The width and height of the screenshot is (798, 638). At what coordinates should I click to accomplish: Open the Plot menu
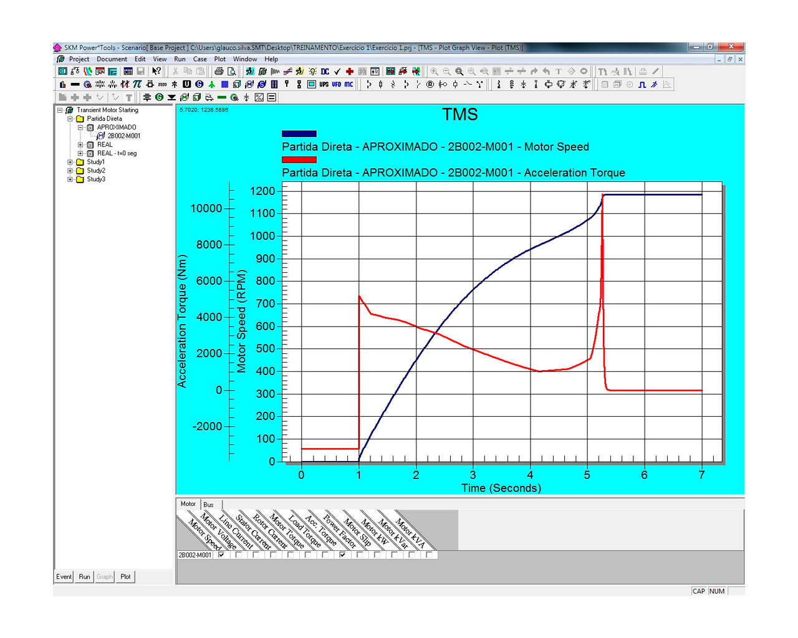[x=220, y=59]
